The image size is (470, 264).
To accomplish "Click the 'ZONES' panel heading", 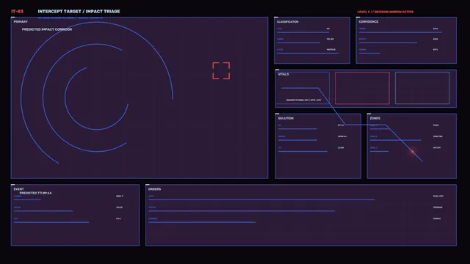I will click(375, 118).
